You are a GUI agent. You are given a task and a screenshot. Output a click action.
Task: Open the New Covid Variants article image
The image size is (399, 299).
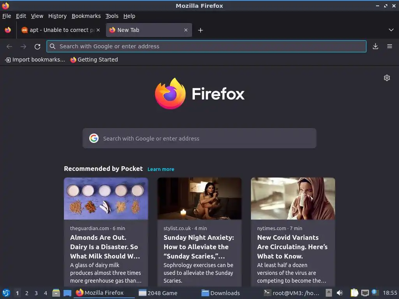(293, 199)
